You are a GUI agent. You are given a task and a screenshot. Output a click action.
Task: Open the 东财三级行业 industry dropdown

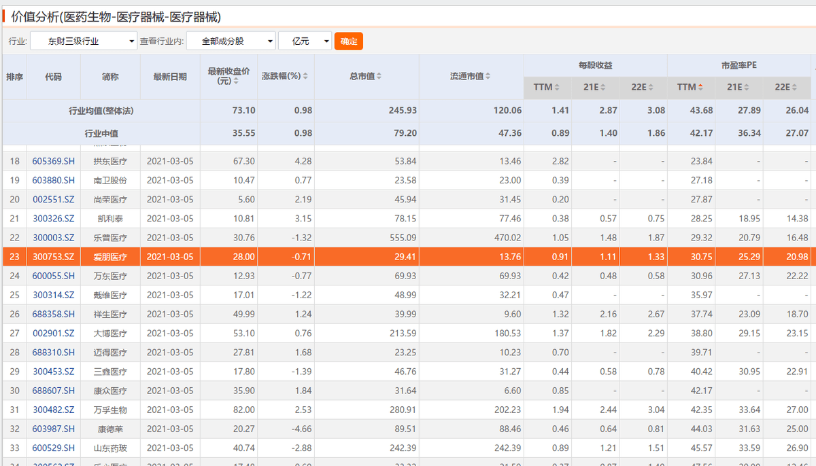[83, 41]
